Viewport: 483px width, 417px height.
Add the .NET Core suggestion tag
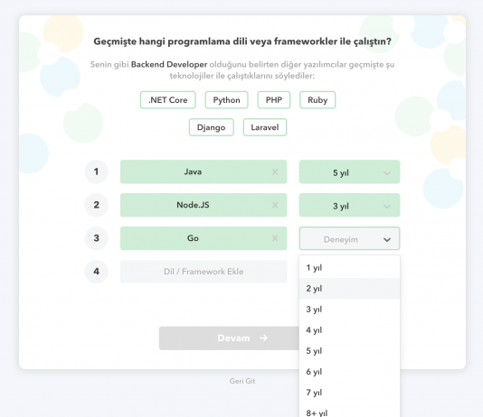168,100
